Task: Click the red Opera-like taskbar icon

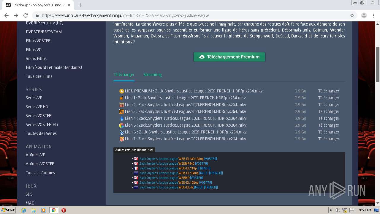Action: click(64, 210)
